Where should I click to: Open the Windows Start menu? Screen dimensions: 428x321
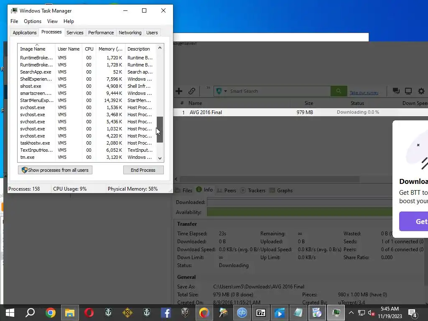point(10,313)
